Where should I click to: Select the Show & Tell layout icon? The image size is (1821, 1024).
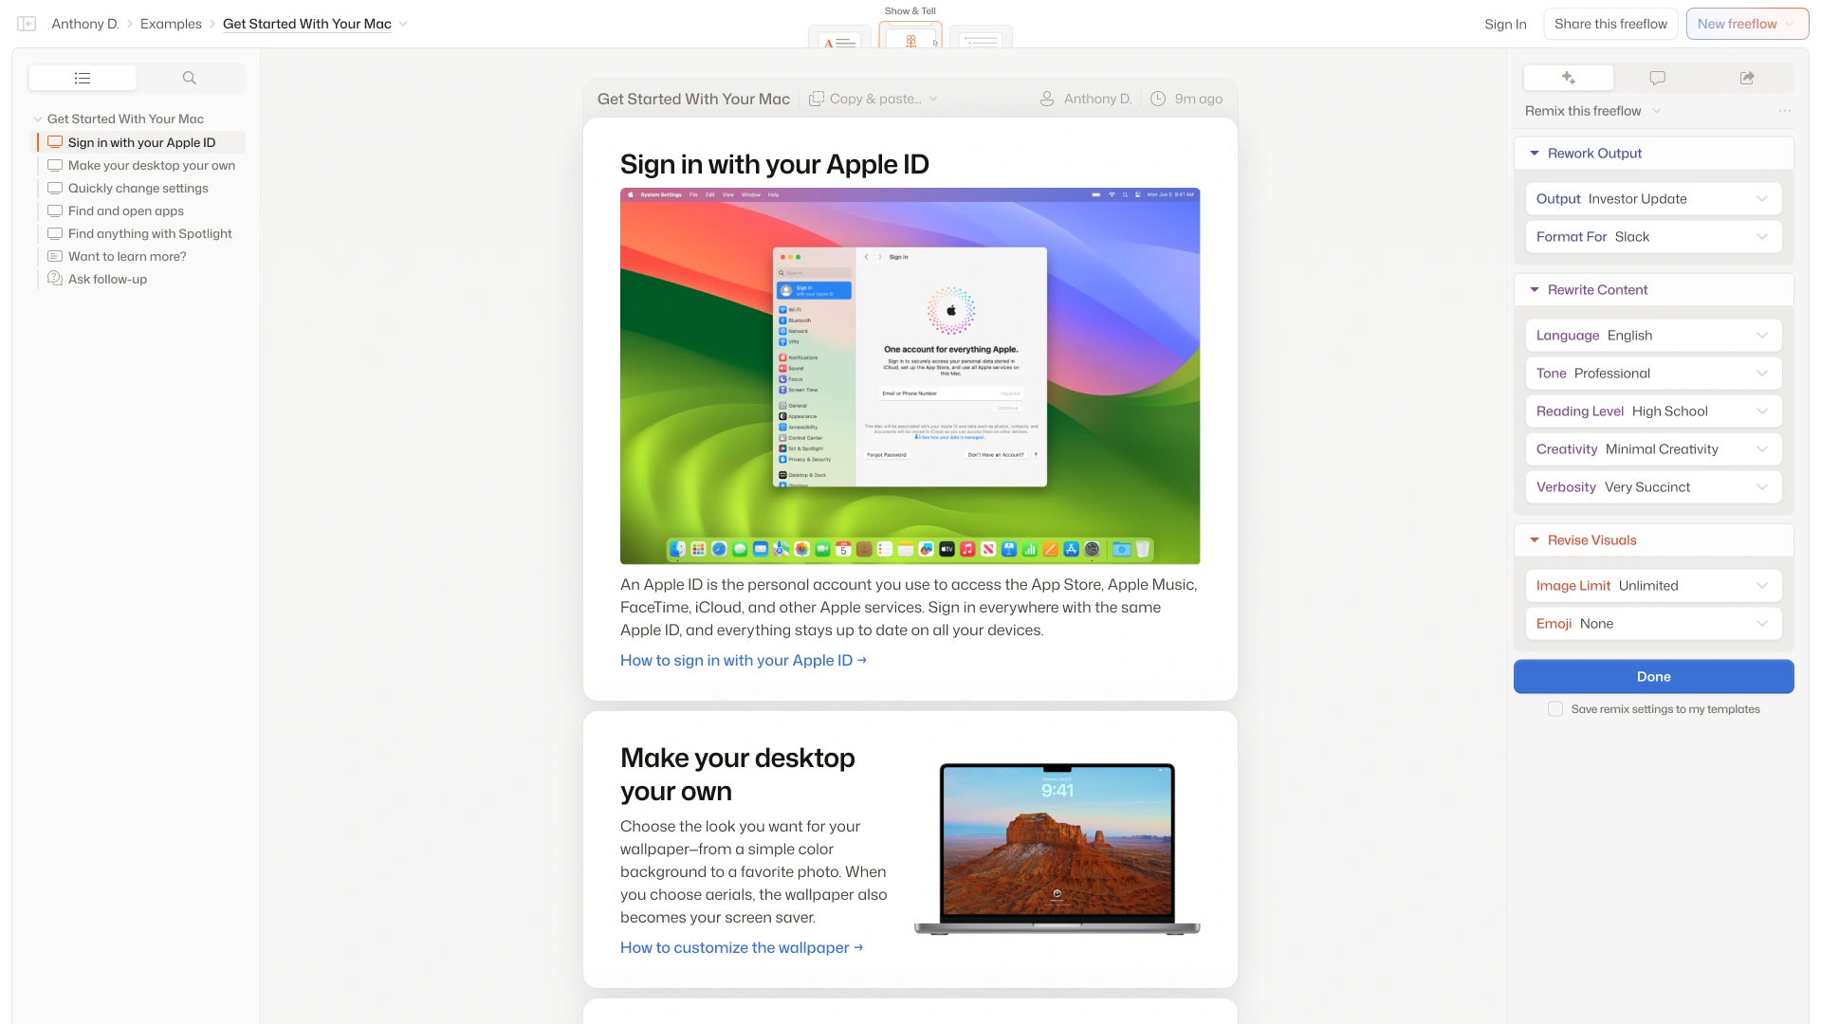pos(910,37)
